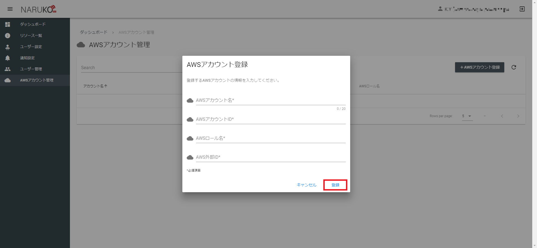Click the Rows per page label
Viewport: 537px width, 248px height.
(x=441, y=116)
